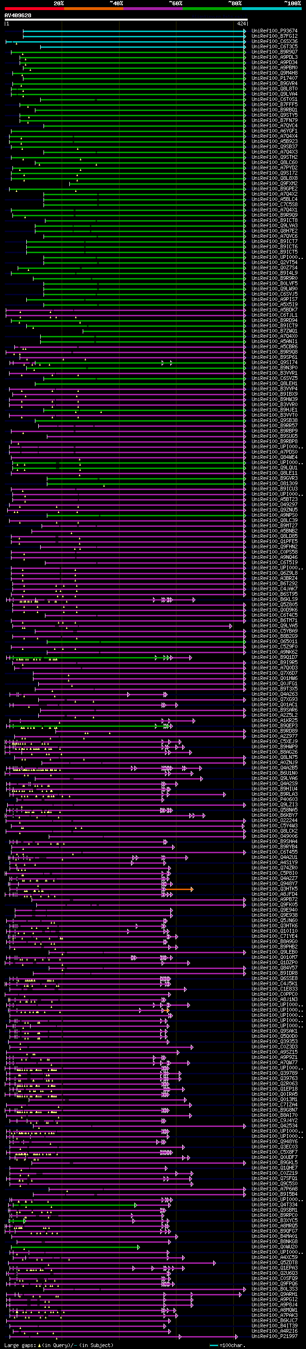Screen dimensions: 306x1349
Task: Select hit label UniRef100_Q7X6D7
Action: coord(274,673)
